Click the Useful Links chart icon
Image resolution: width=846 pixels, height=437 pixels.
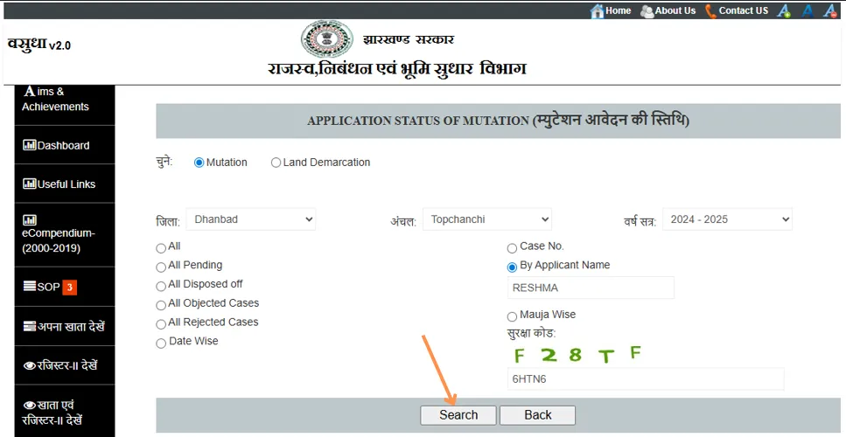point(29,184)
